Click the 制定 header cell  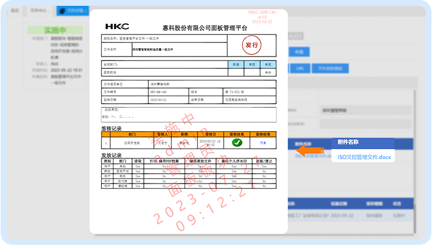click(x=268, y=65)
